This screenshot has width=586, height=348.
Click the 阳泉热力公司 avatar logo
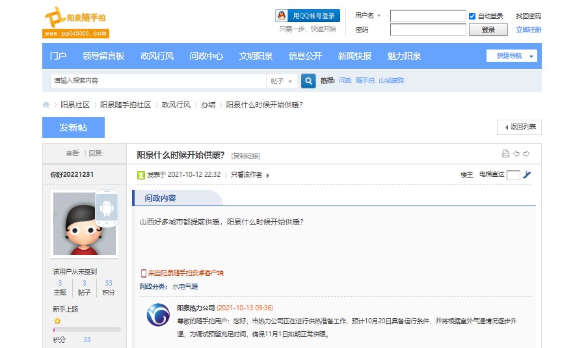point(157,315)
